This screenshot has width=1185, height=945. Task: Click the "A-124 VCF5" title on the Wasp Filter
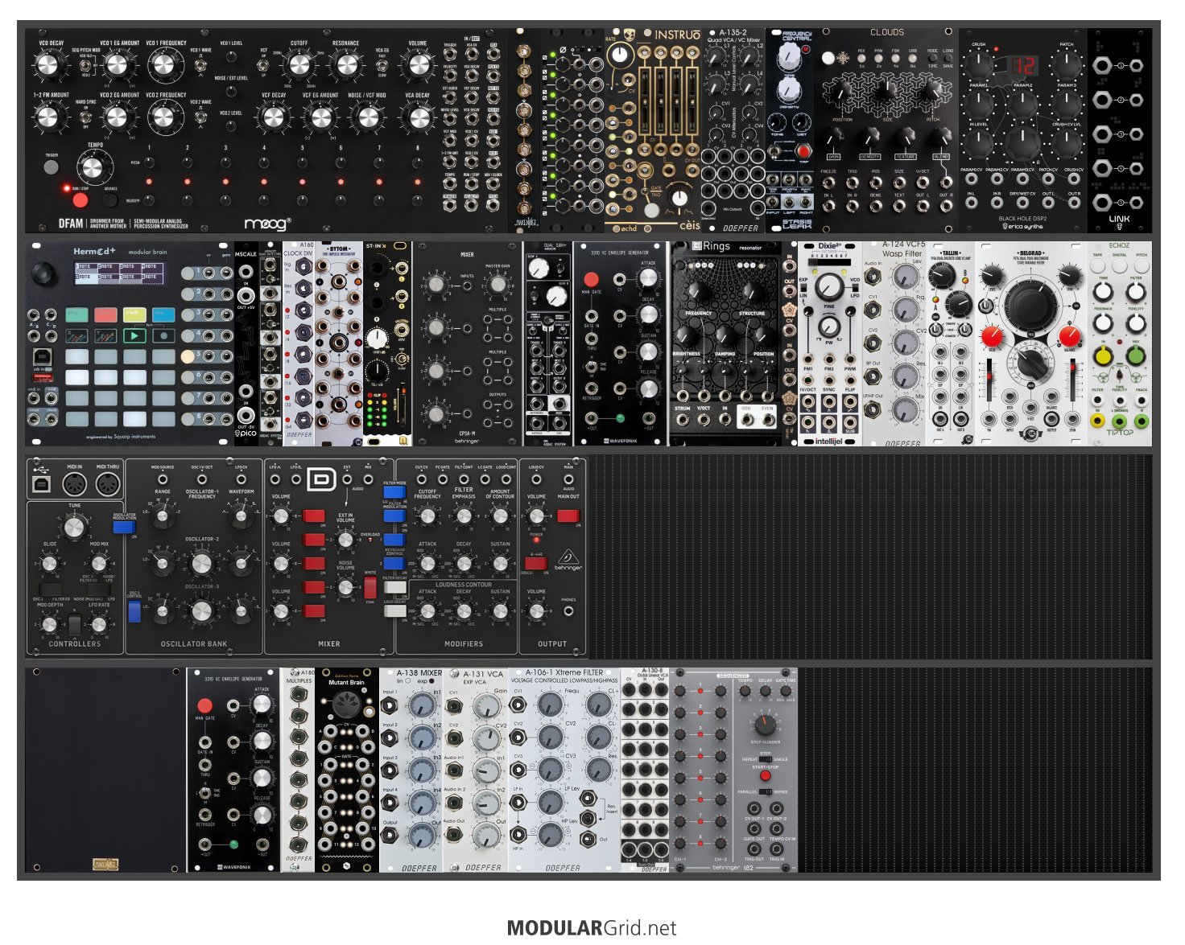click(903, 244)
